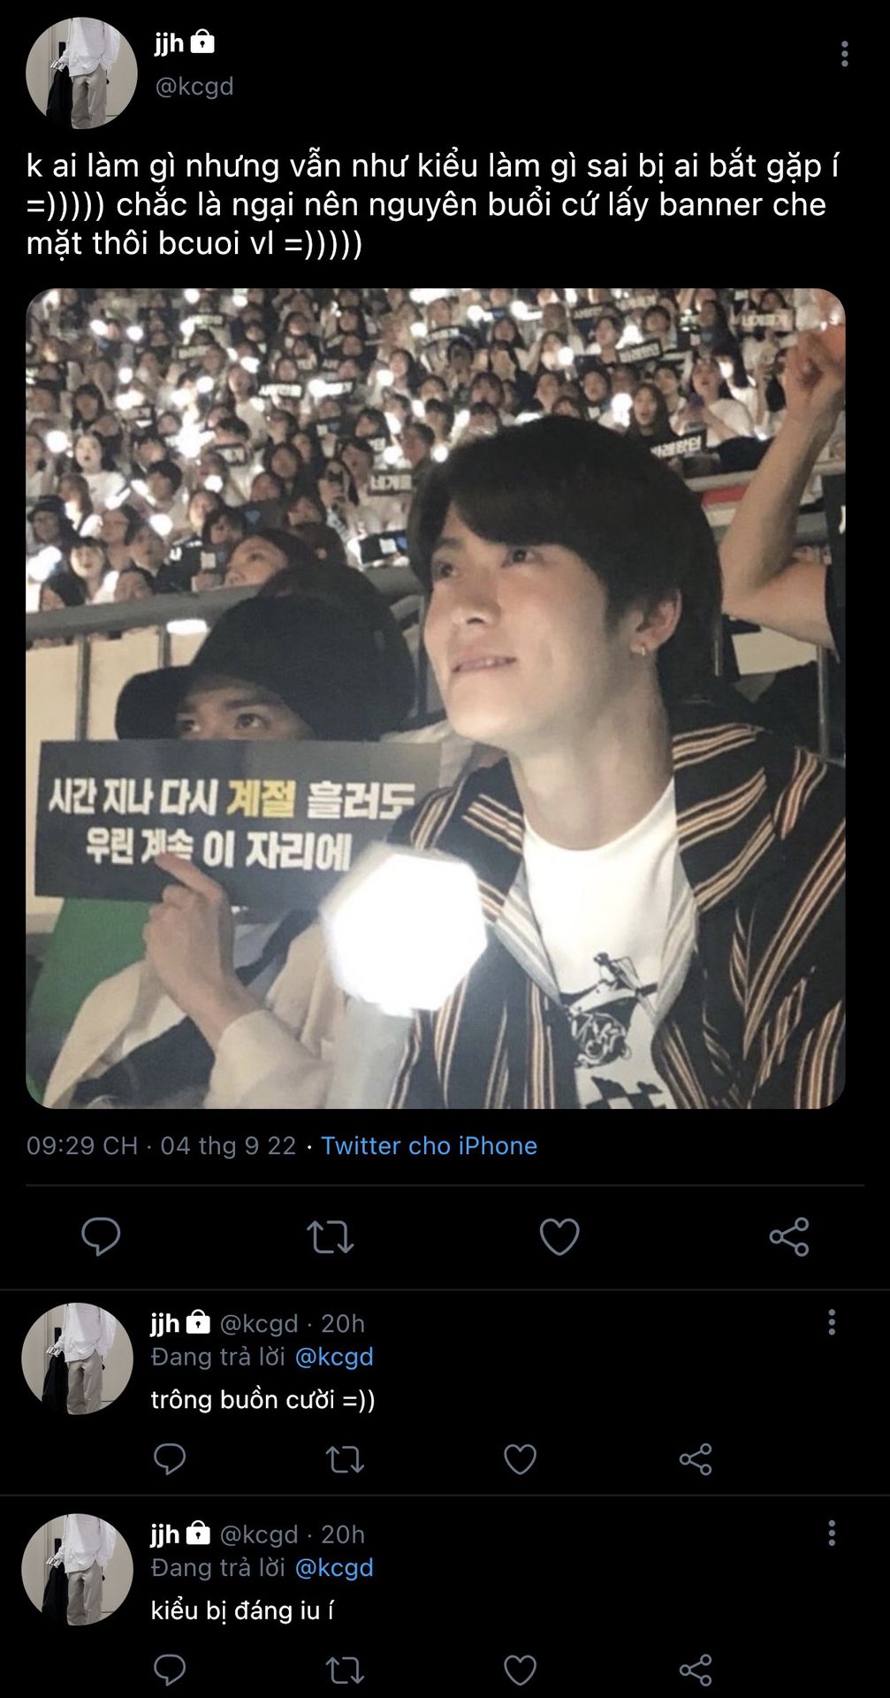
Task: Open more options on "trông buồn cười" reply
Action: pyautogui.click(x=831, y=1322)
